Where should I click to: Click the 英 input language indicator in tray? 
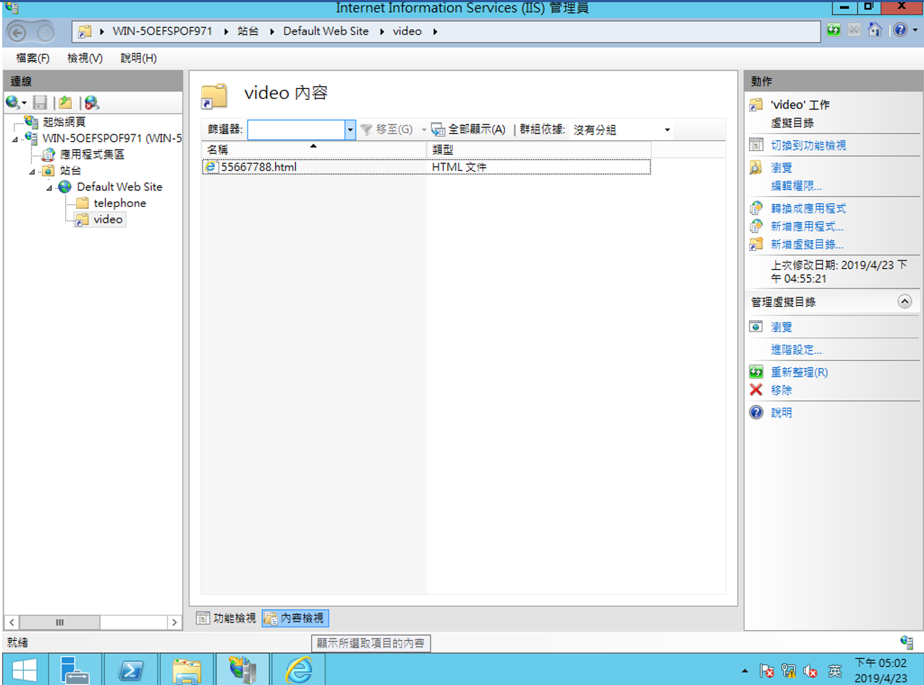[834, 671]
